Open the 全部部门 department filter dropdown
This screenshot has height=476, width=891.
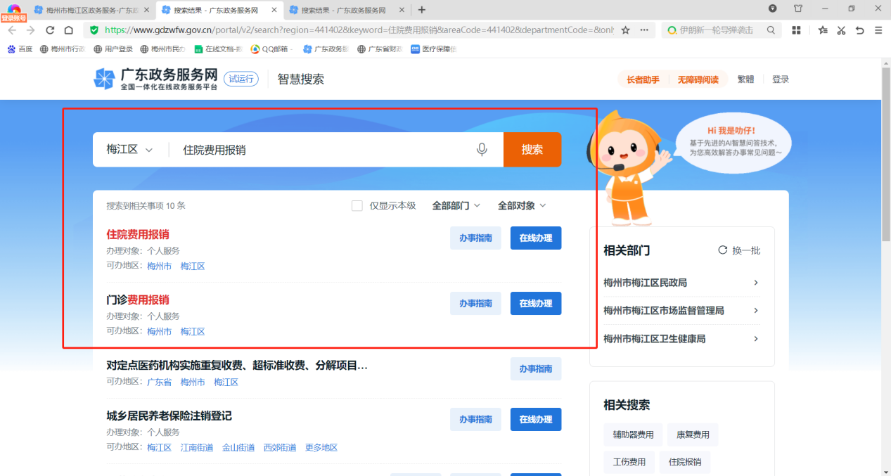click(x=456, y=205)
